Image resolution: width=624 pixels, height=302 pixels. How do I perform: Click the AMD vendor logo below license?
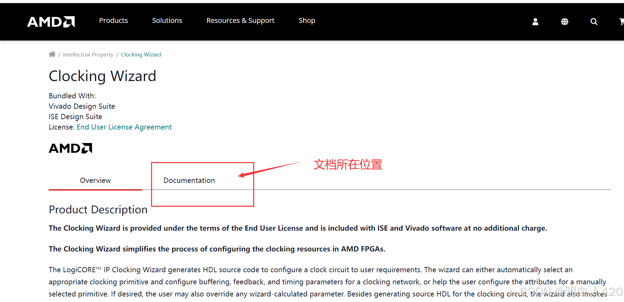70,148
